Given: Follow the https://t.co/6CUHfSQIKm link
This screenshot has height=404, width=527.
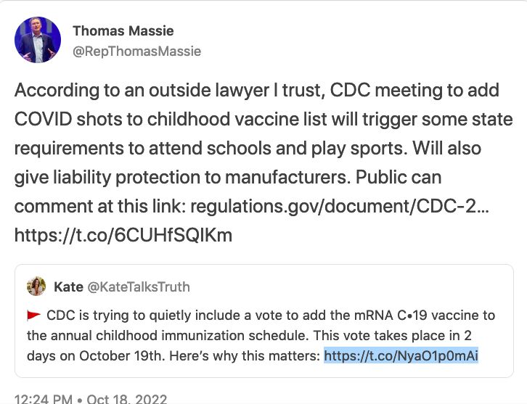Looking at the screenshot, I should (123, 235).
